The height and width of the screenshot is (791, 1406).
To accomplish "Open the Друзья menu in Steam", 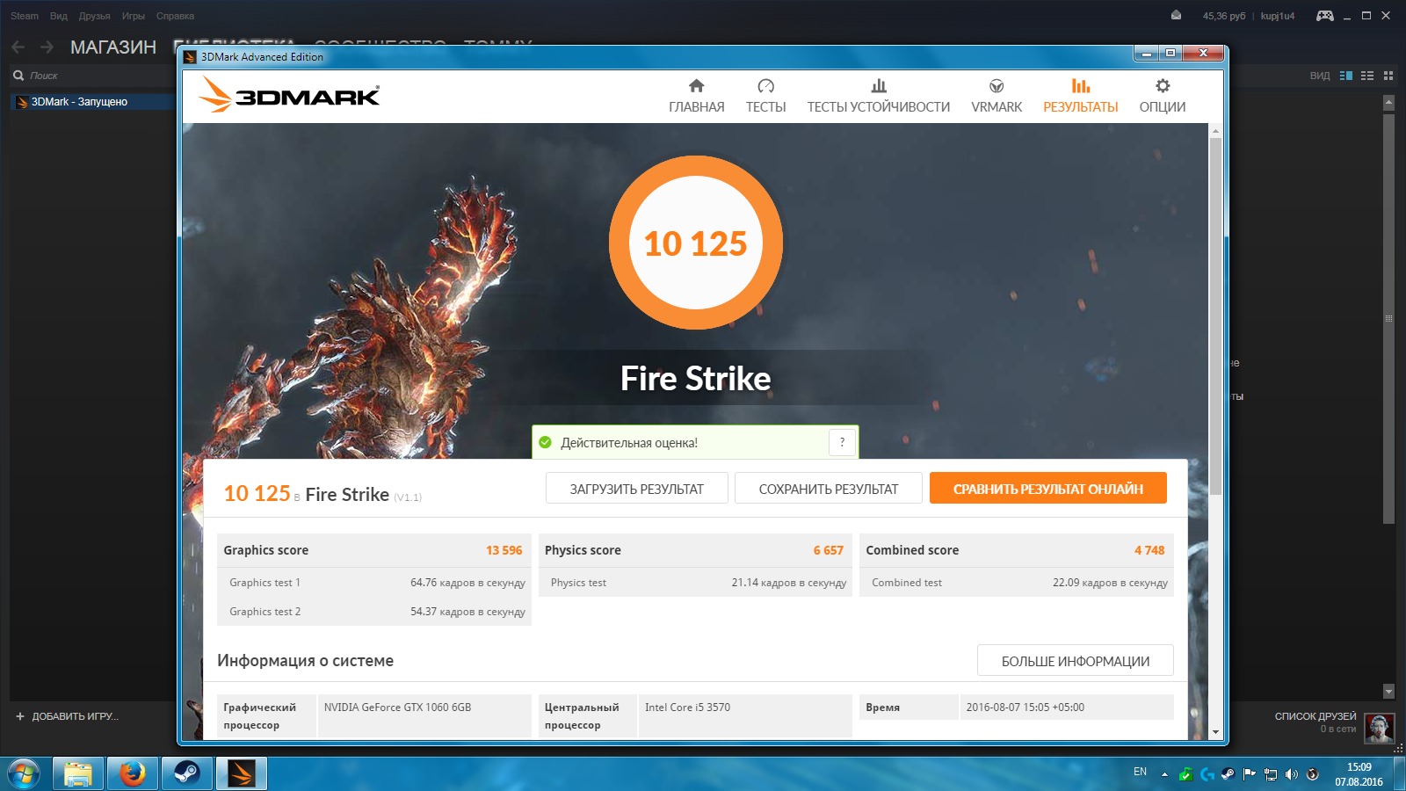I will pyautogui.click(x=95, y=16).
